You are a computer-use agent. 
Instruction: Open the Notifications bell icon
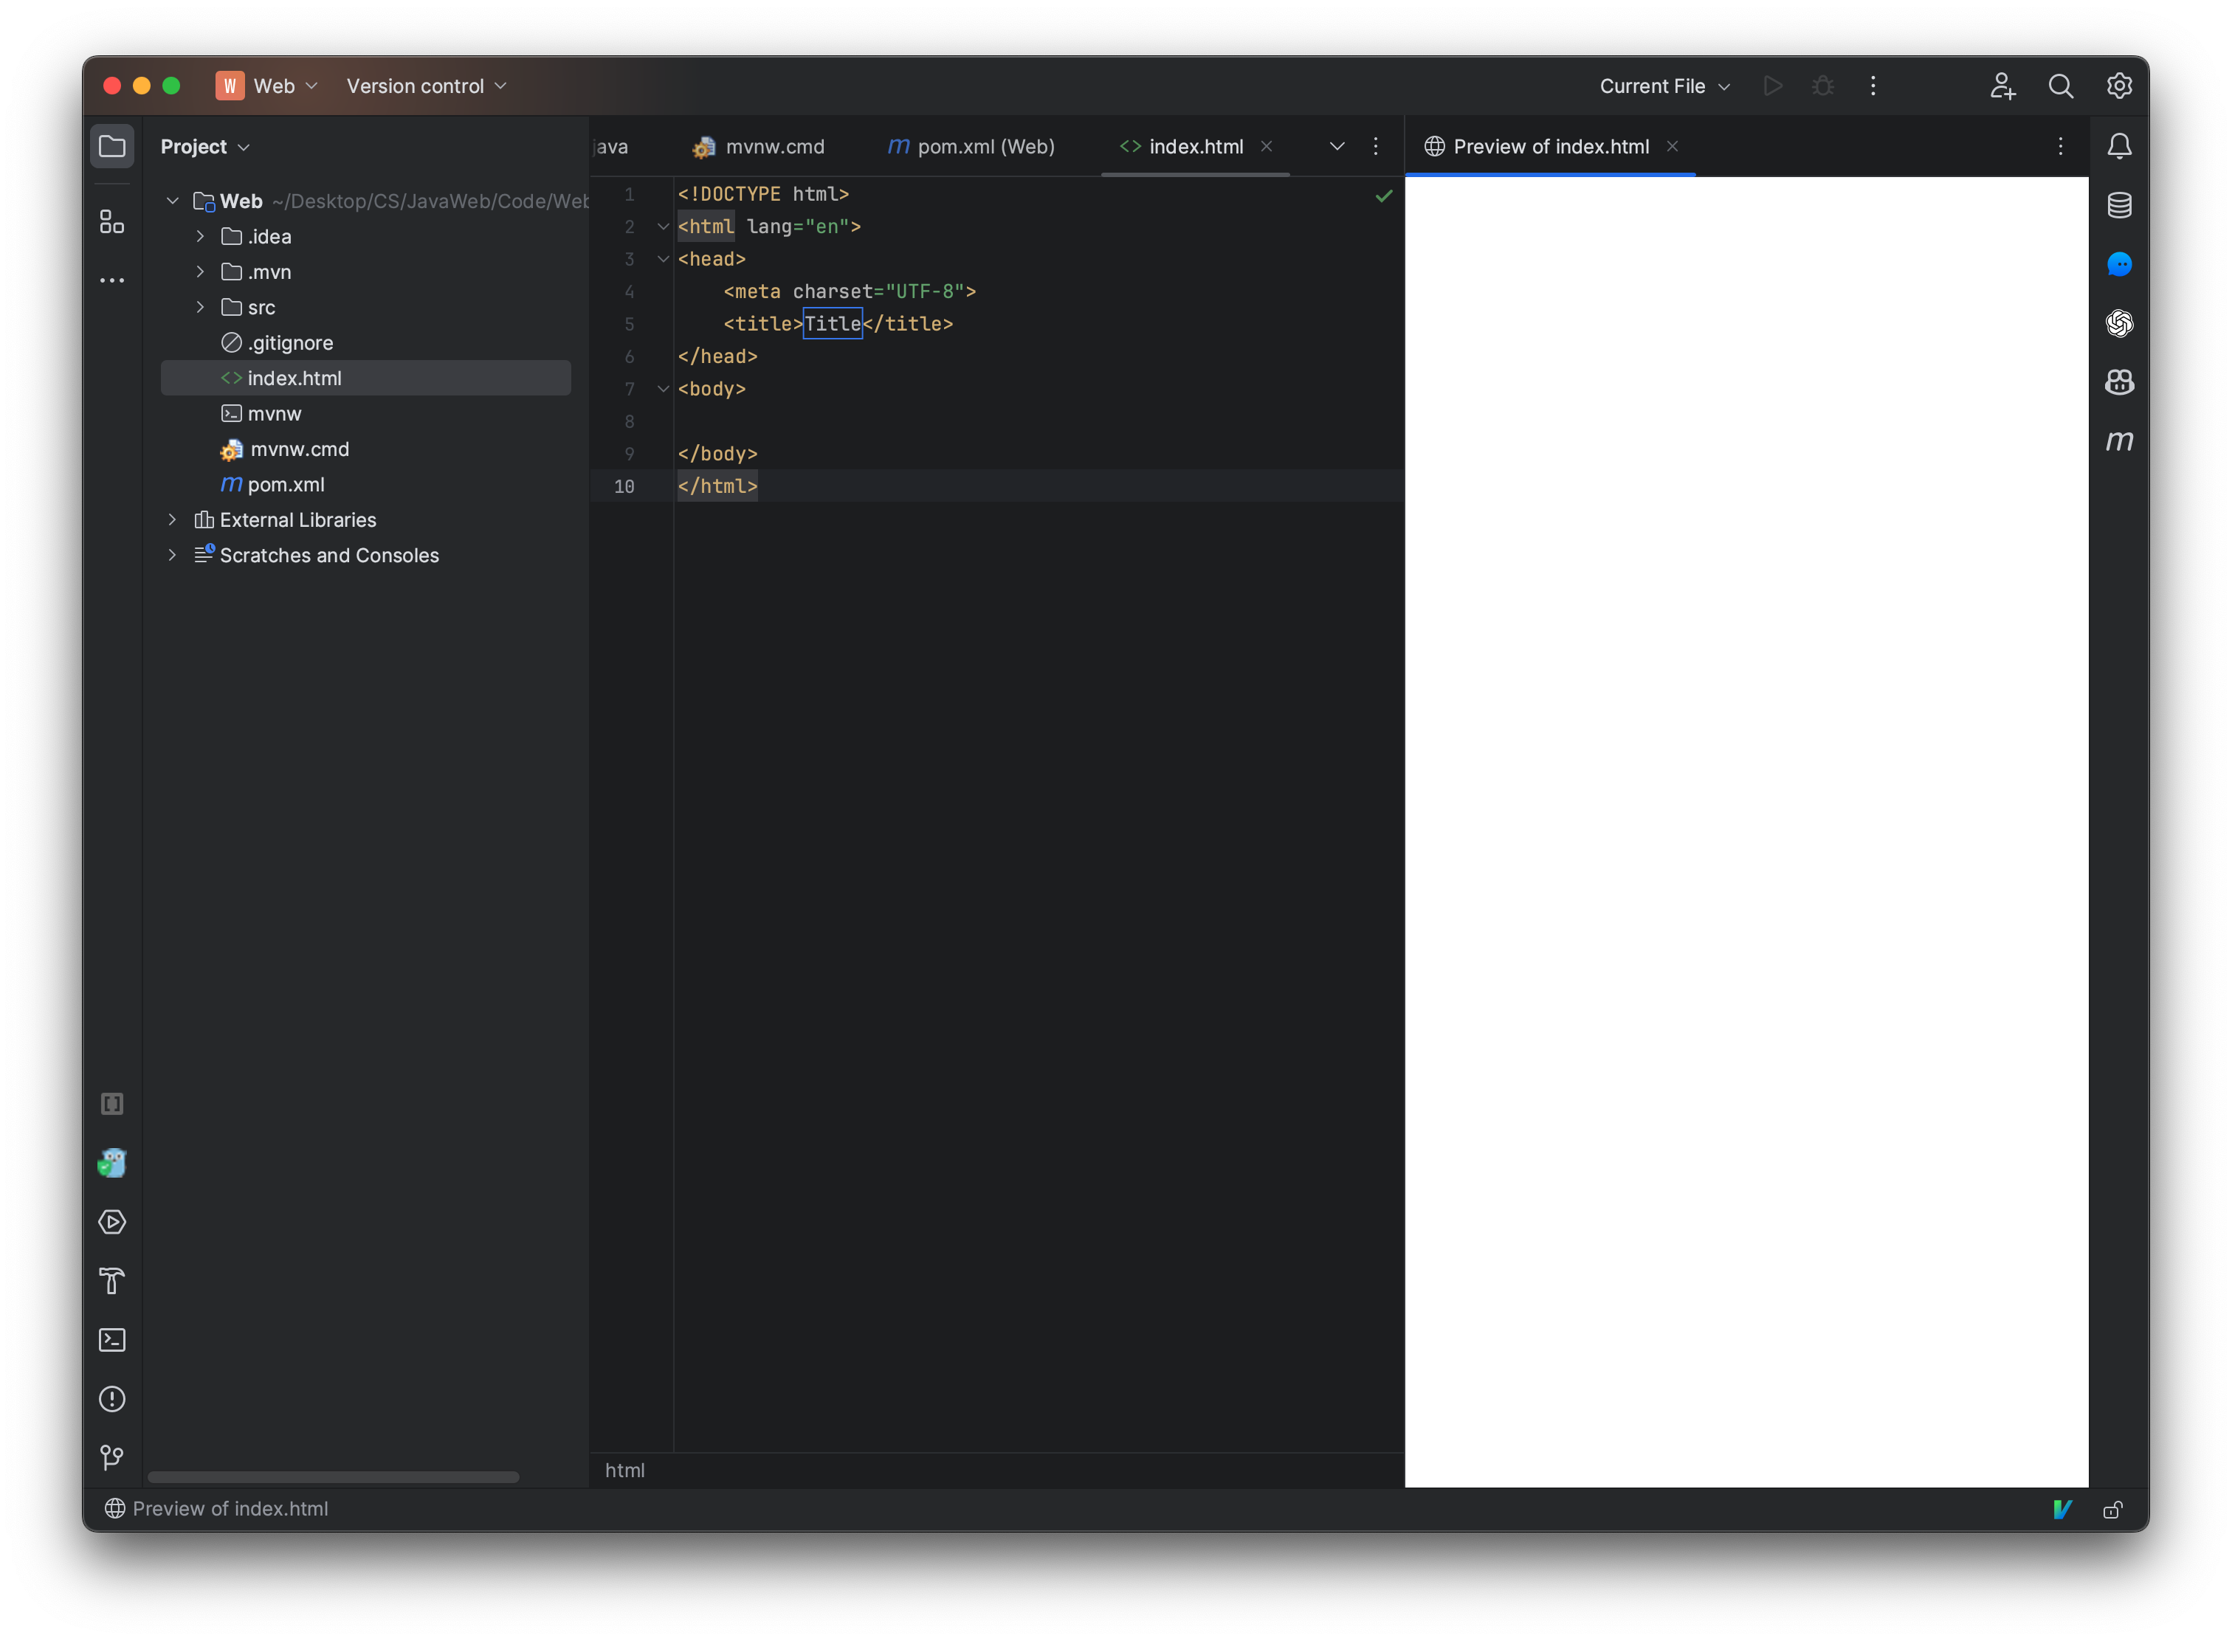pos(2120,147)
